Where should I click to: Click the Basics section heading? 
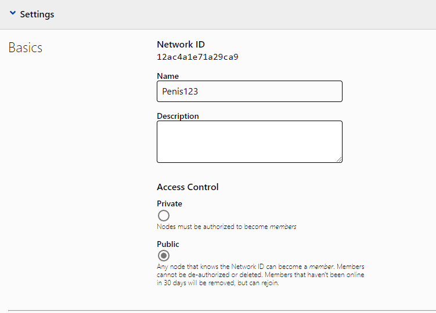26,48
